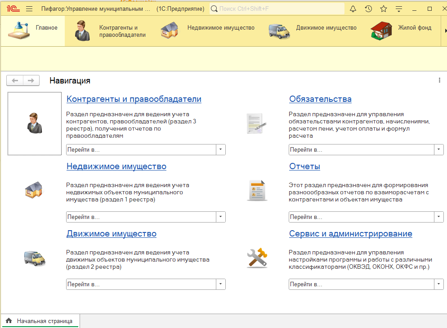Click the home icon on Начальная страница tab
447x328 pixels.
click(9, 321)
